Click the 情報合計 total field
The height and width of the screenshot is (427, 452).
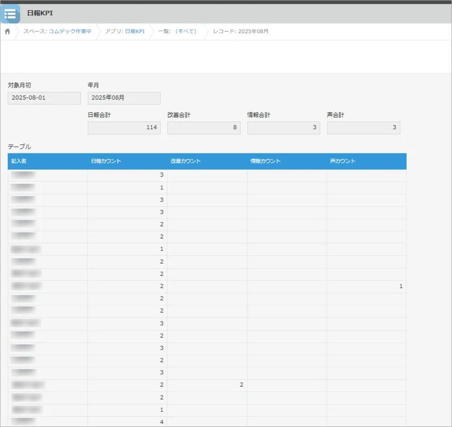tap(283, 128)
